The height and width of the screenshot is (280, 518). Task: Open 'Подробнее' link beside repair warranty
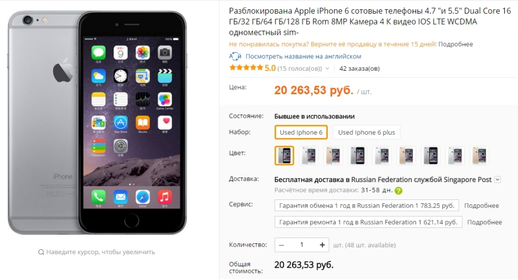[x=485, y=222]
